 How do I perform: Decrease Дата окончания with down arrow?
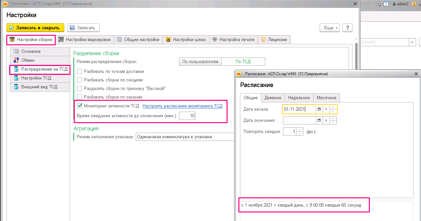coord(333,122)
